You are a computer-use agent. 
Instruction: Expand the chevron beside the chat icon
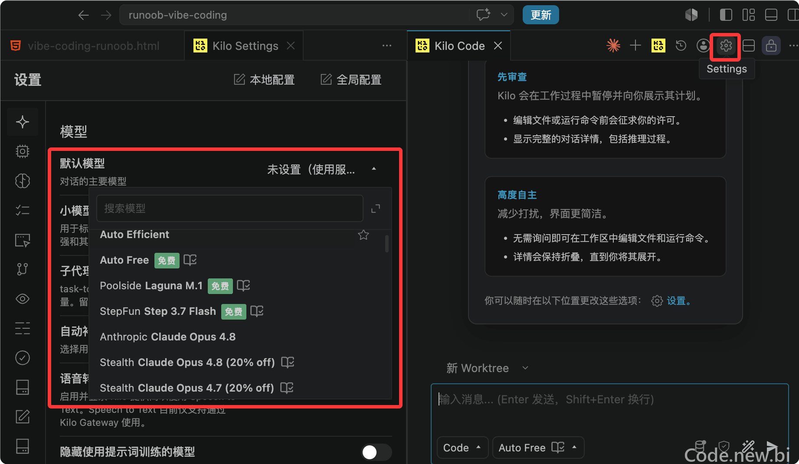504,15
